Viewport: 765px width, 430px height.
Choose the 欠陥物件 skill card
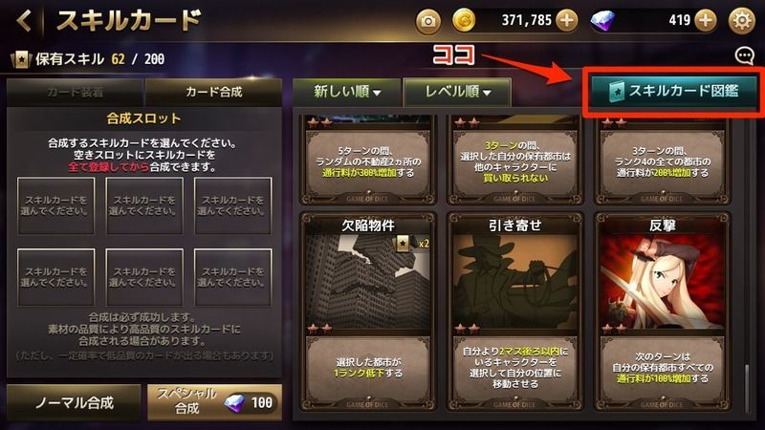coord(368,312)
